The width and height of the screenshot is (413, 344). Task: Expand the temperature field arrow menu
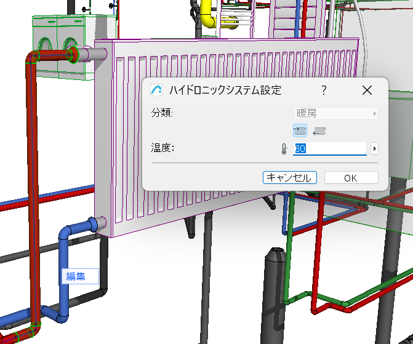coord(375,149)
